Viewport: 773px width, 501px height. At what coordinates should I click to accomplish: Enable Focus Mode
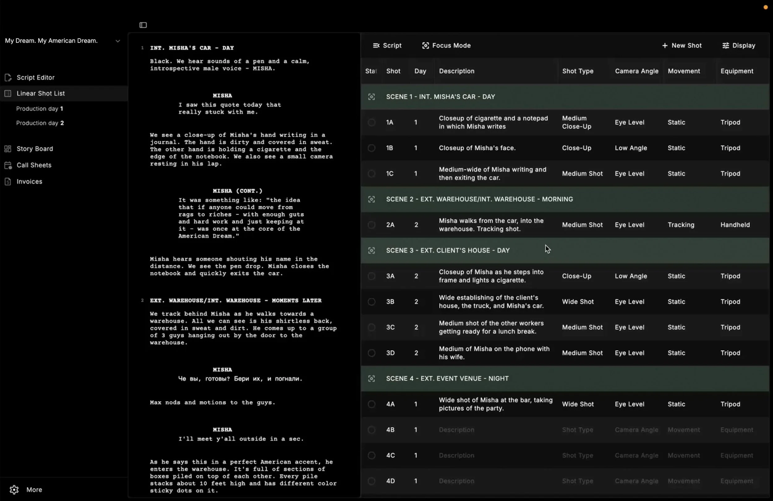[x=446, y=45]
